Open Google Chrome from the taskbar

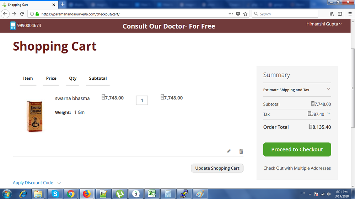71,194
